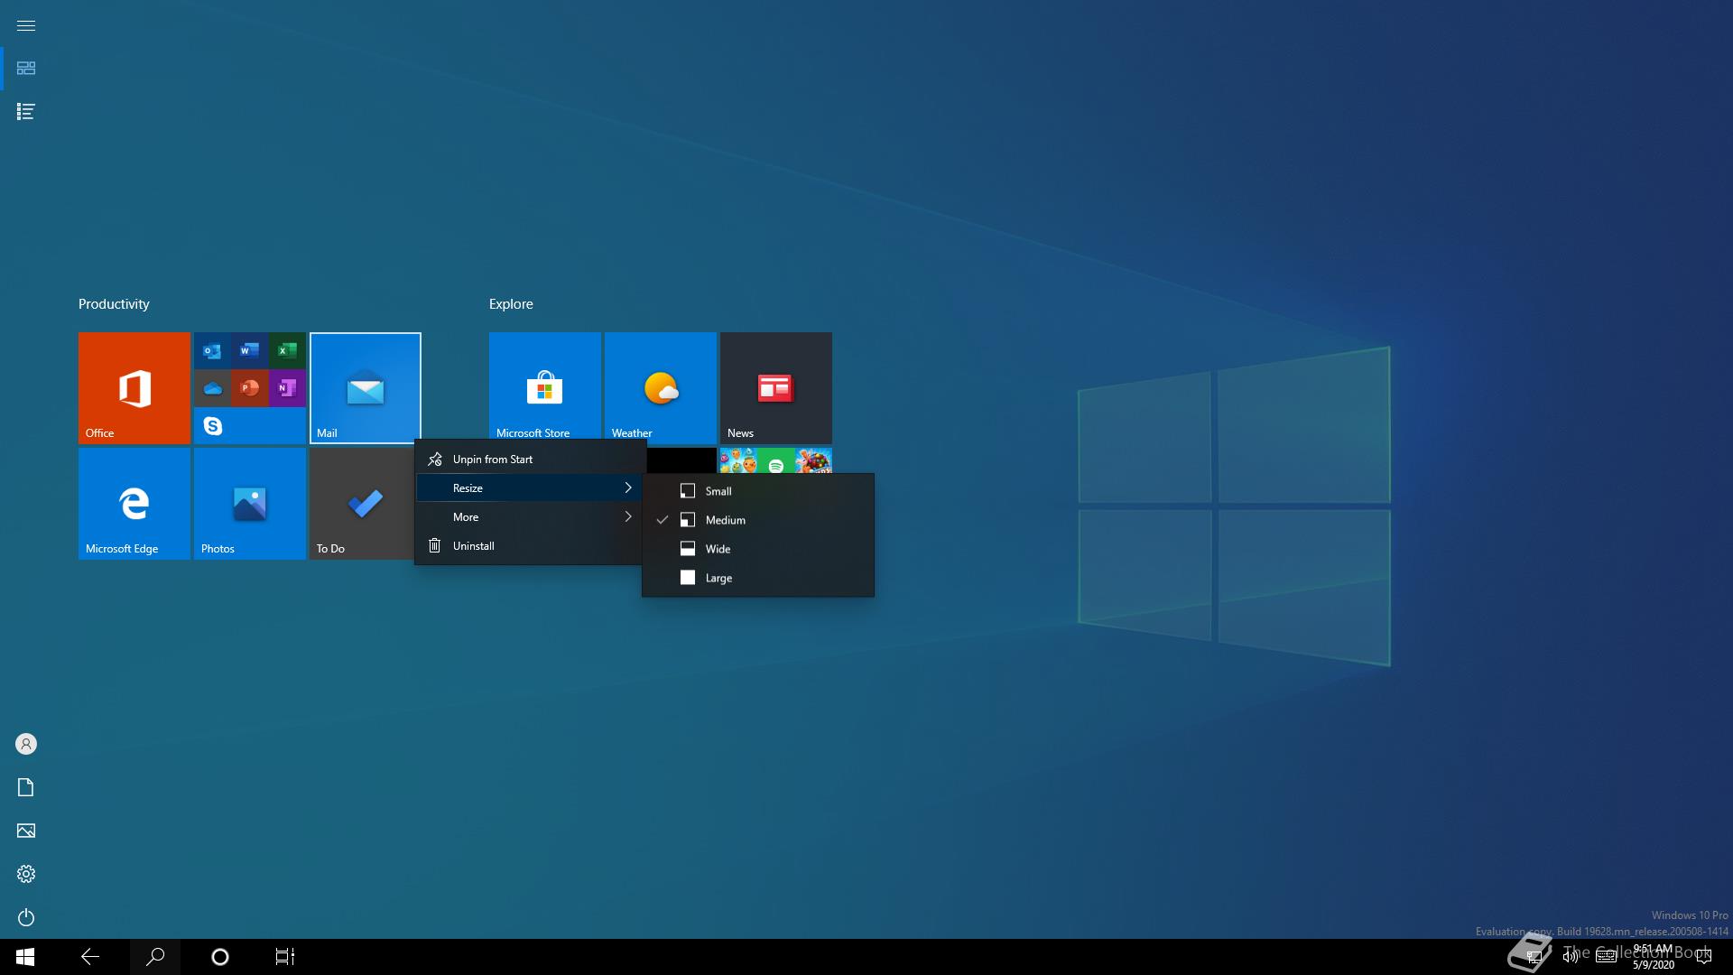Screen dimensions: 1733x975
Task: Open the volume control in system tray
Action: tap(1571, 957)
